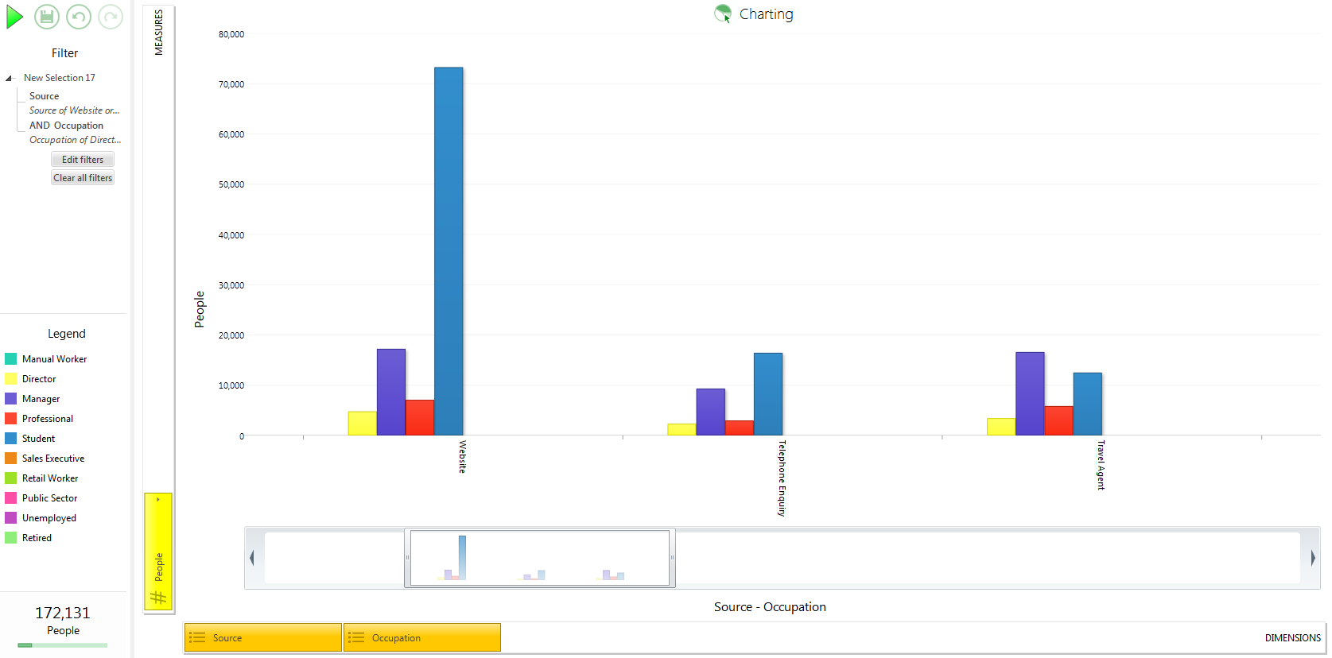Click the Website Director yellow bar
Image resolution: width=1332 pixels, height=658 pixels.
[363, 424]
